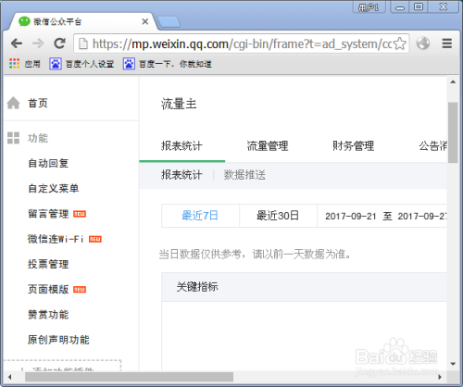Switch to the 流量管理 tab
Image resolution: width=463 pixels, height=387 pixels.
click(x=268, y=146)
